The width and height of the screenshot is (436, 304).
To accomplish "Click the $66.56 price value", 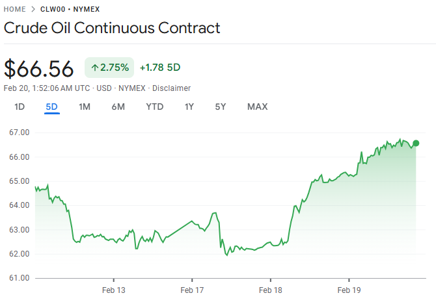I will [x=40, y=68].
